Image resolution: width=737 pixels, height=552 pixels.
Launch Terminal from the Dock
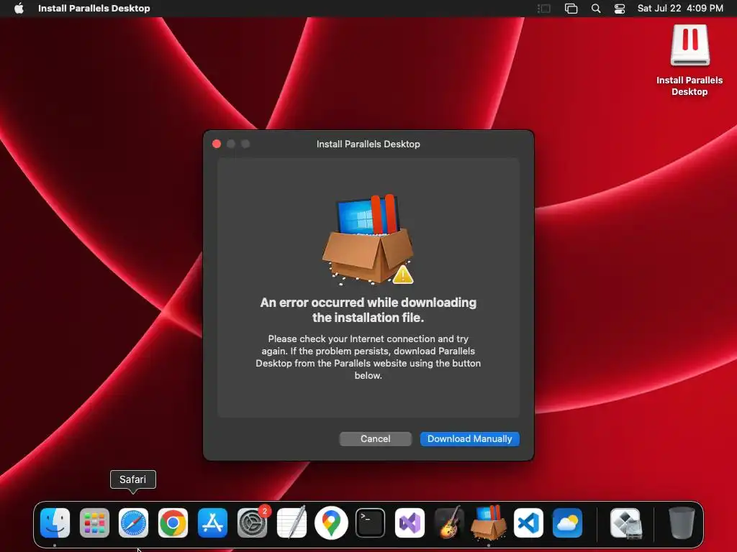tap(371, 523)
